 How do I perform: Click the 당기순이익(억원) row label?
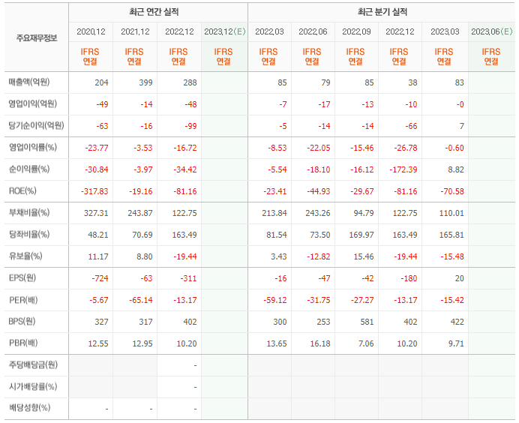point(37,126)
